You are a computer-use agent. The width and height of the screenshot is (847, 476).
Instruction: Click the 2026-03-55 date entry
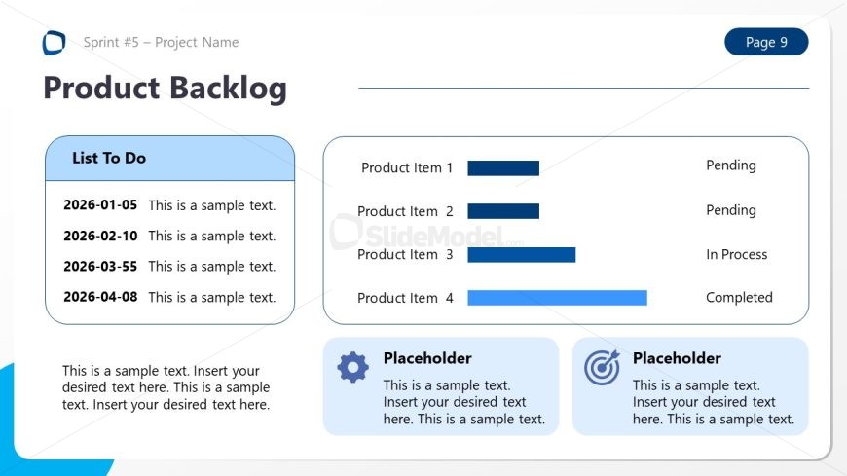click(x=100, y=266)
